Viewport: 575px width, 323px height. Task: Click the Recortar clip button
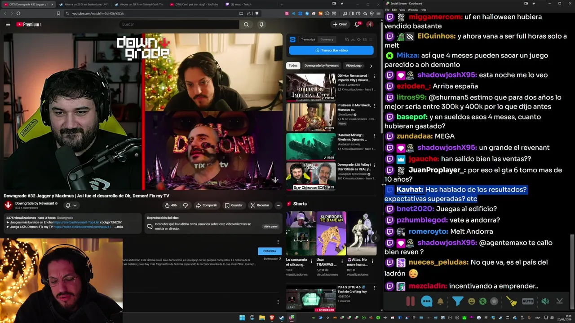[x=260, y=205]
